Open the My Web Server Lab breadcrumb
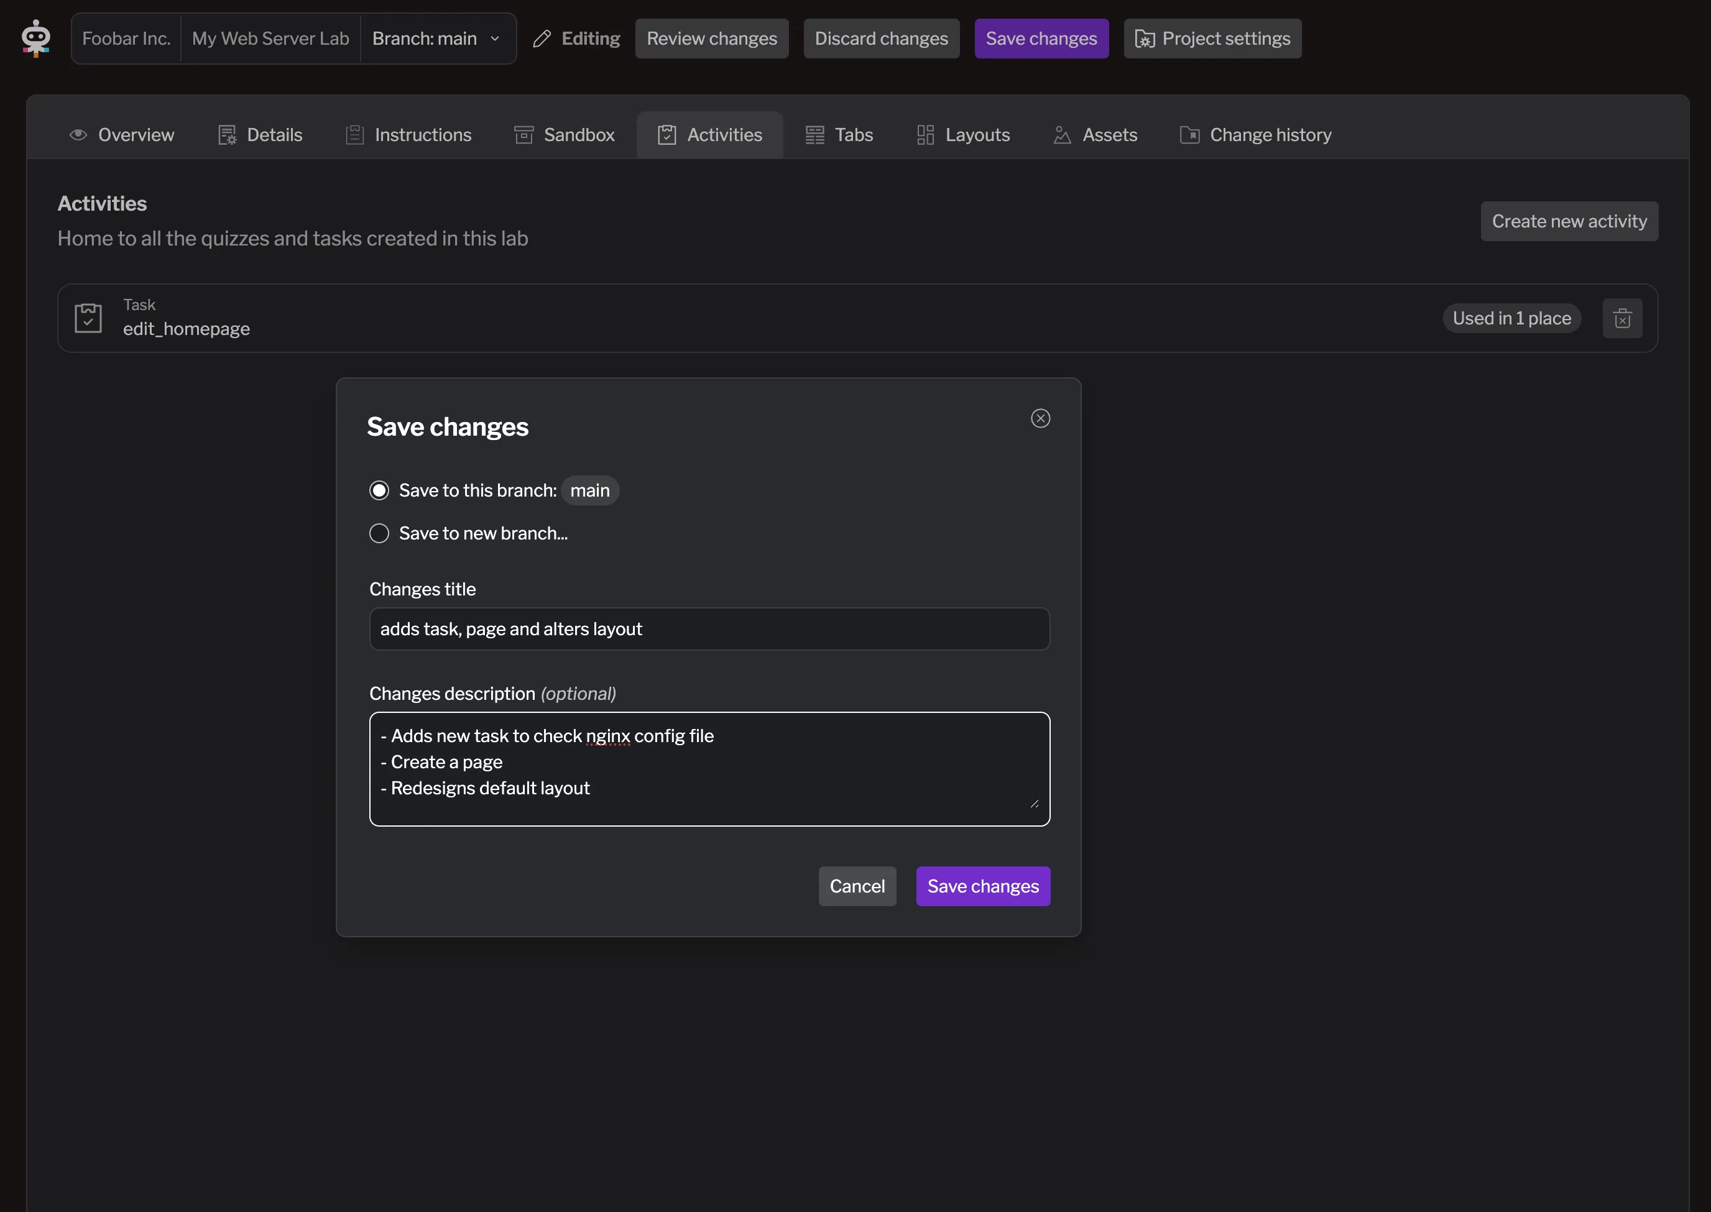The image size is (1711, 1212). (270, 39)
